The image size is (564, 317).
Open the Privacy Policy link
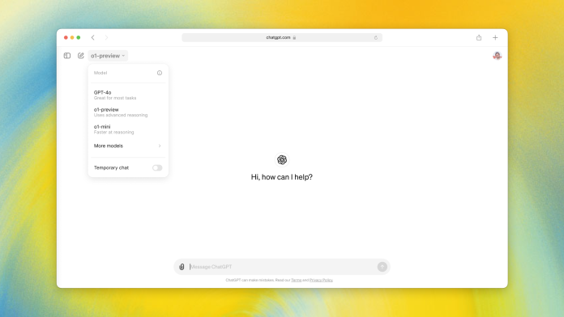click(x=321, y=280)
